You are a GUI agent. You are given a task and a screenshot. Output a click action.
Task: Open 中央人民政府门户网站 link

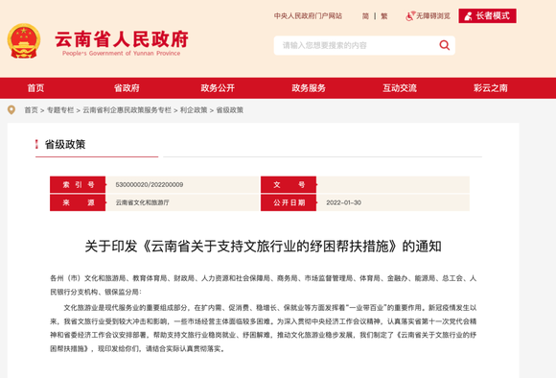tap(308, 16)
